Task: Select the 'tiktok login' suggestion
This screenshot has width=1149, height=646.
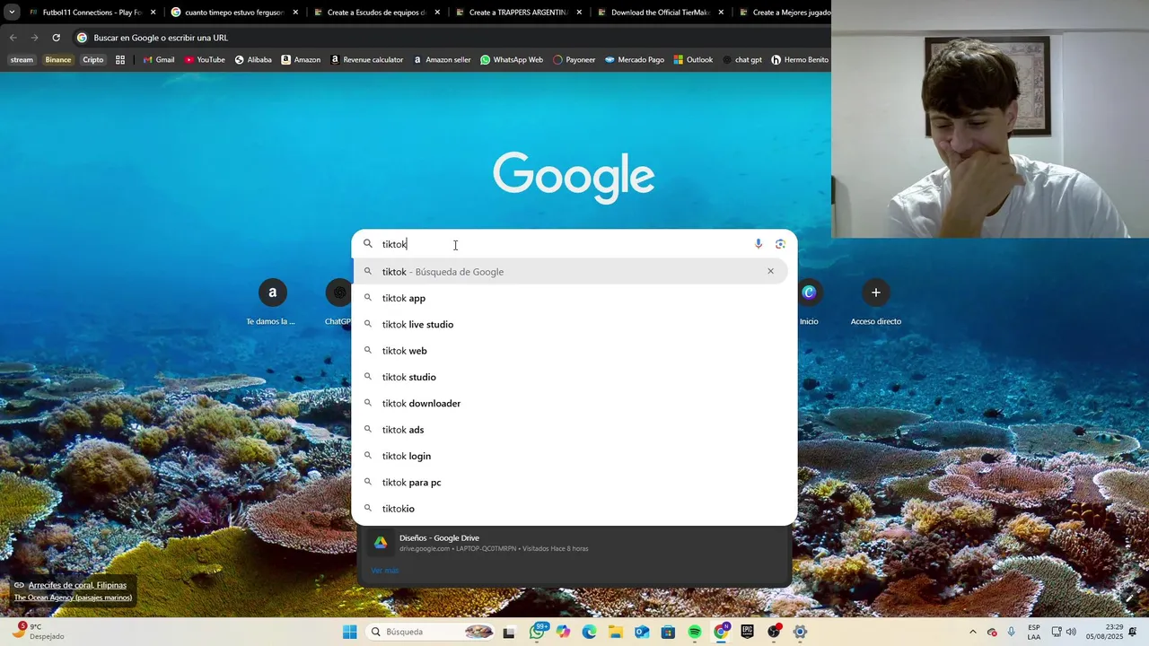Action: [x=574, y=456]
